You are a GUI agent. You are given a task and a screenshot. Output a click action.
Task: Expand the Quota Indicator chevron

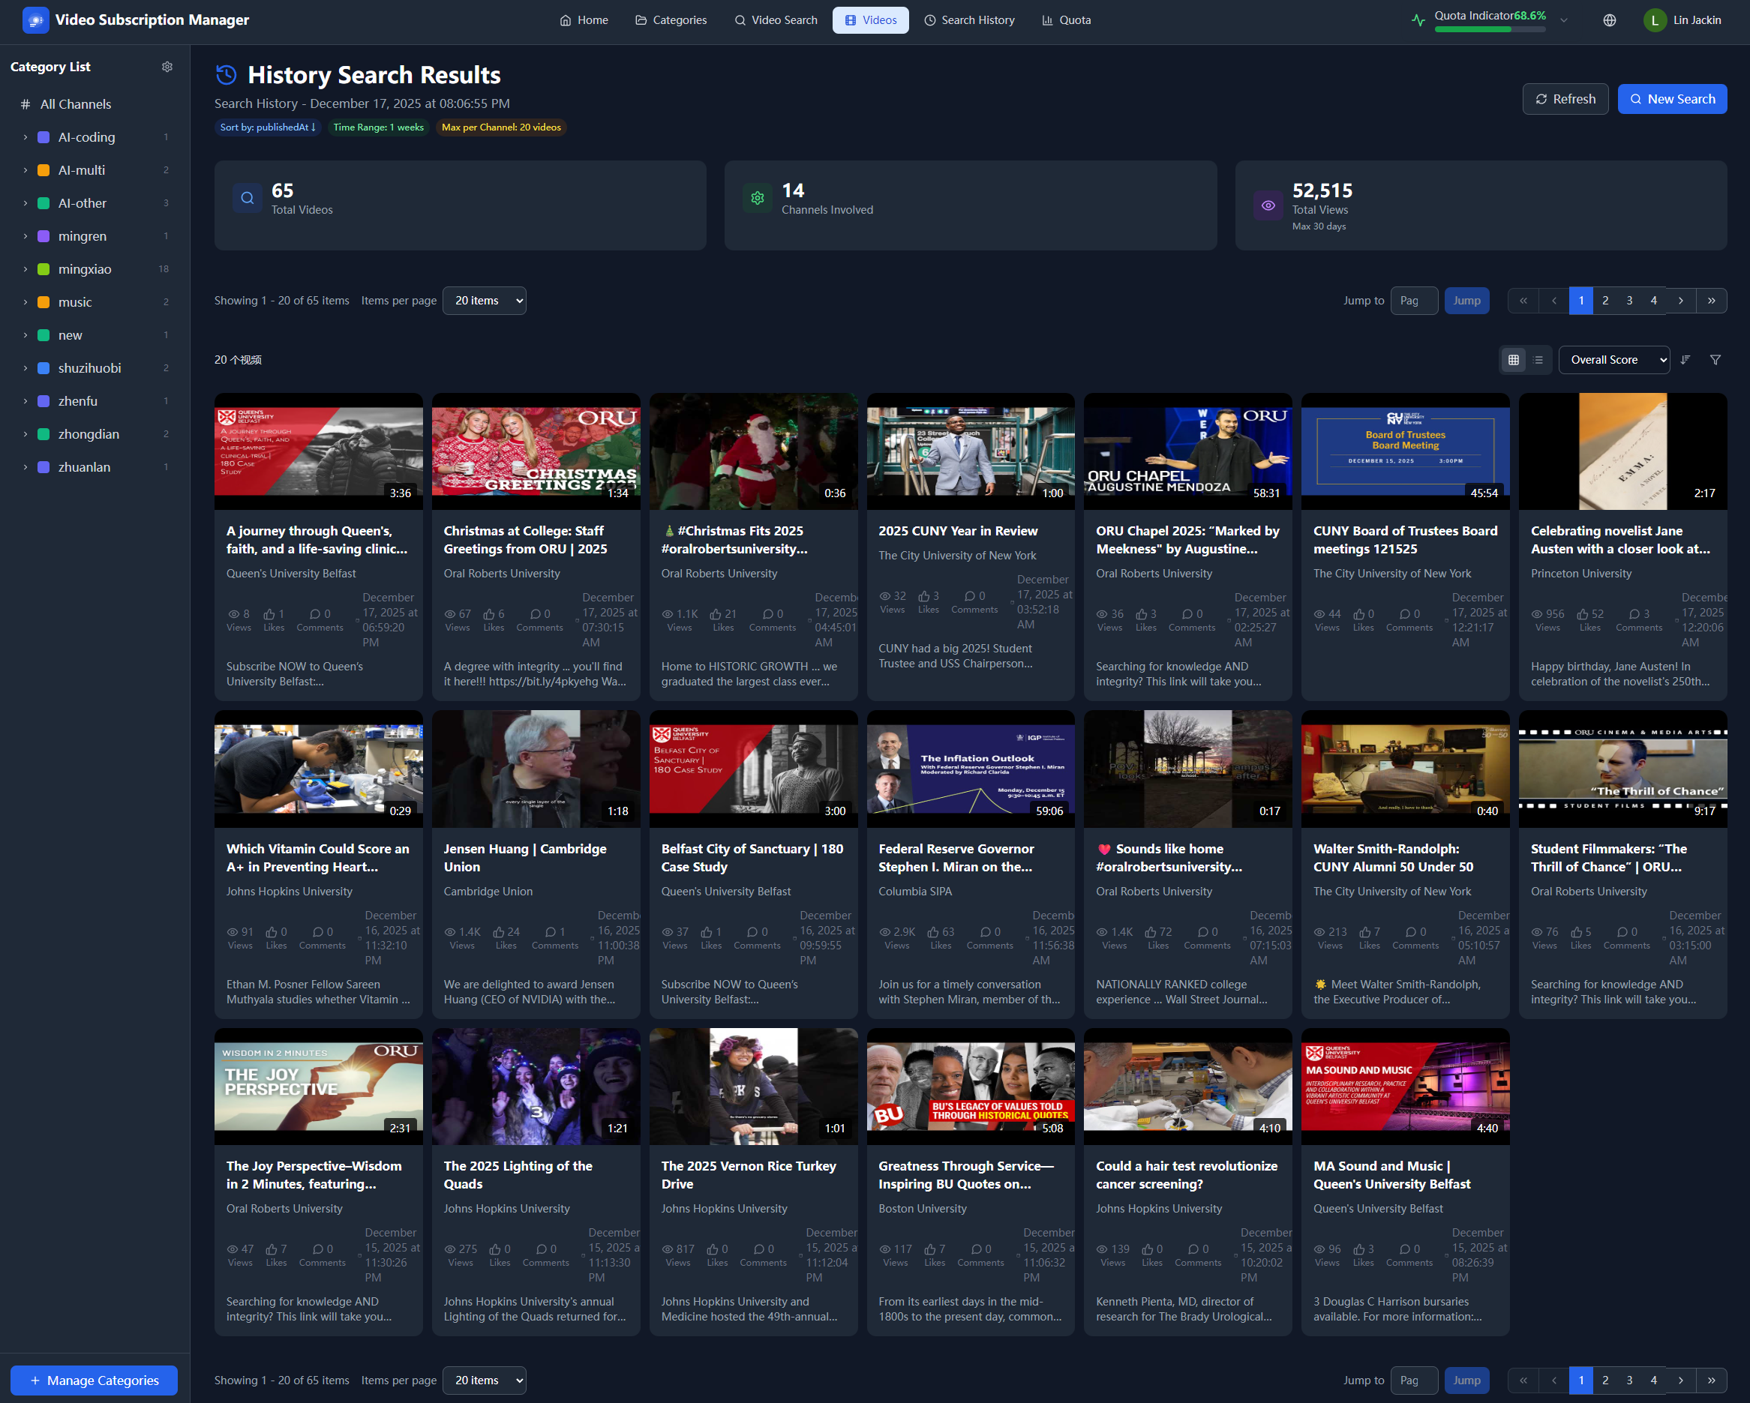click(x=1564, y=20)
